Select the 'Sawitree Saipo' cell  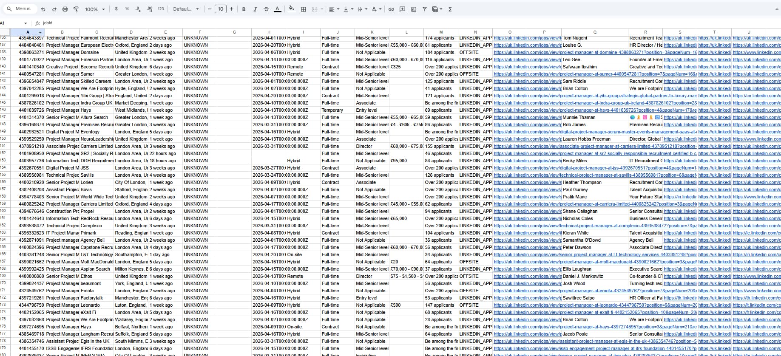tap(595, 298)
